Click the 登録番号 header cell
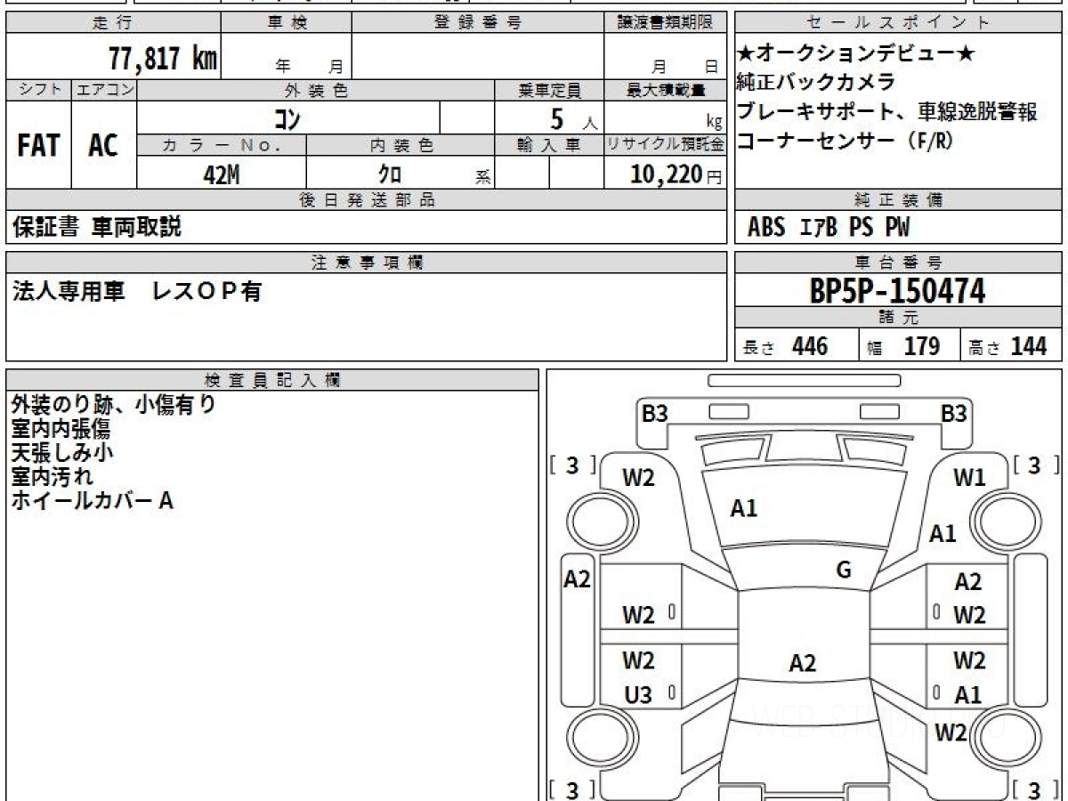Image resolution: width=1068 pixels, height=801 pixels. [478, 23]
